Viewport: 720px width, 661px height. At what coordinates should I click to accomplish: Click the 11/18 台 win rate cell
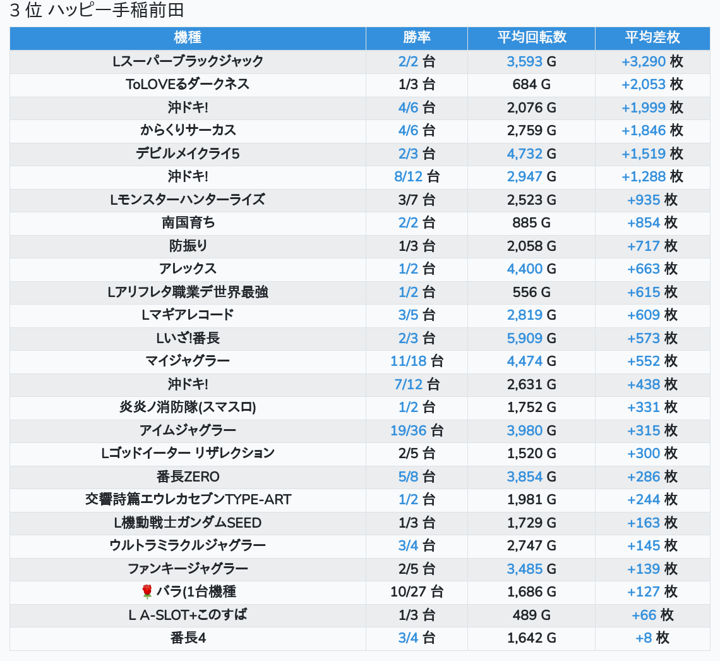[x=416, y=361]
